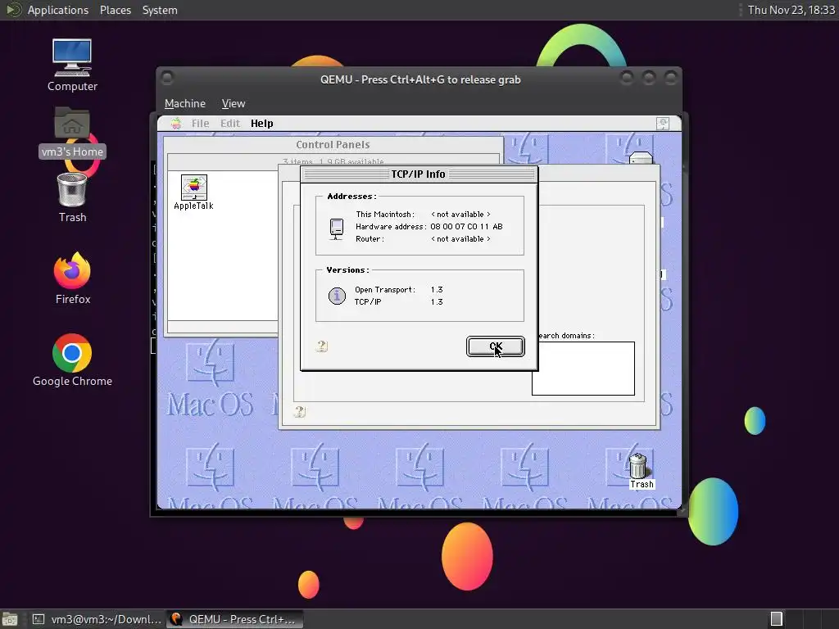Click the clock showing Thu Nov 23, 18:33
The height and width of the screenshot is (629, 839).
click(791, 10)
